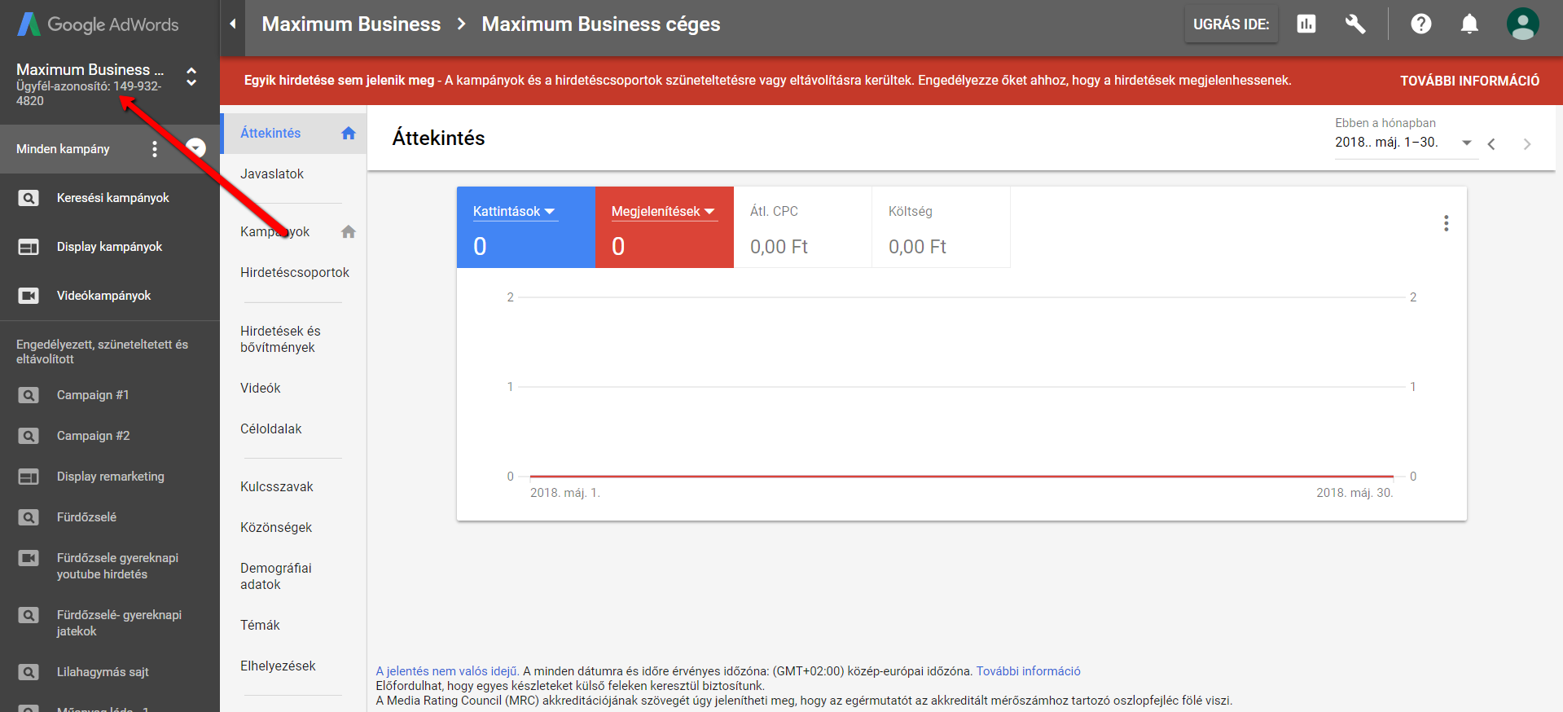Click the display icon beside Display kampányok
The image size is (1563, 712).
(29, 247)
